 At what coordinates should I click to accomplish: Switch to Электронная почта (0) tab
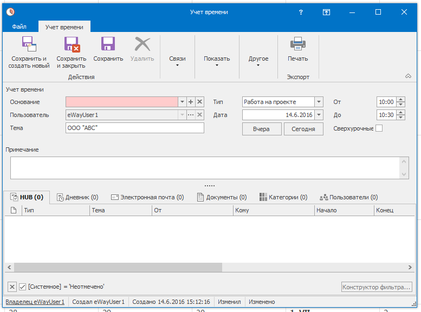point(147,197)
